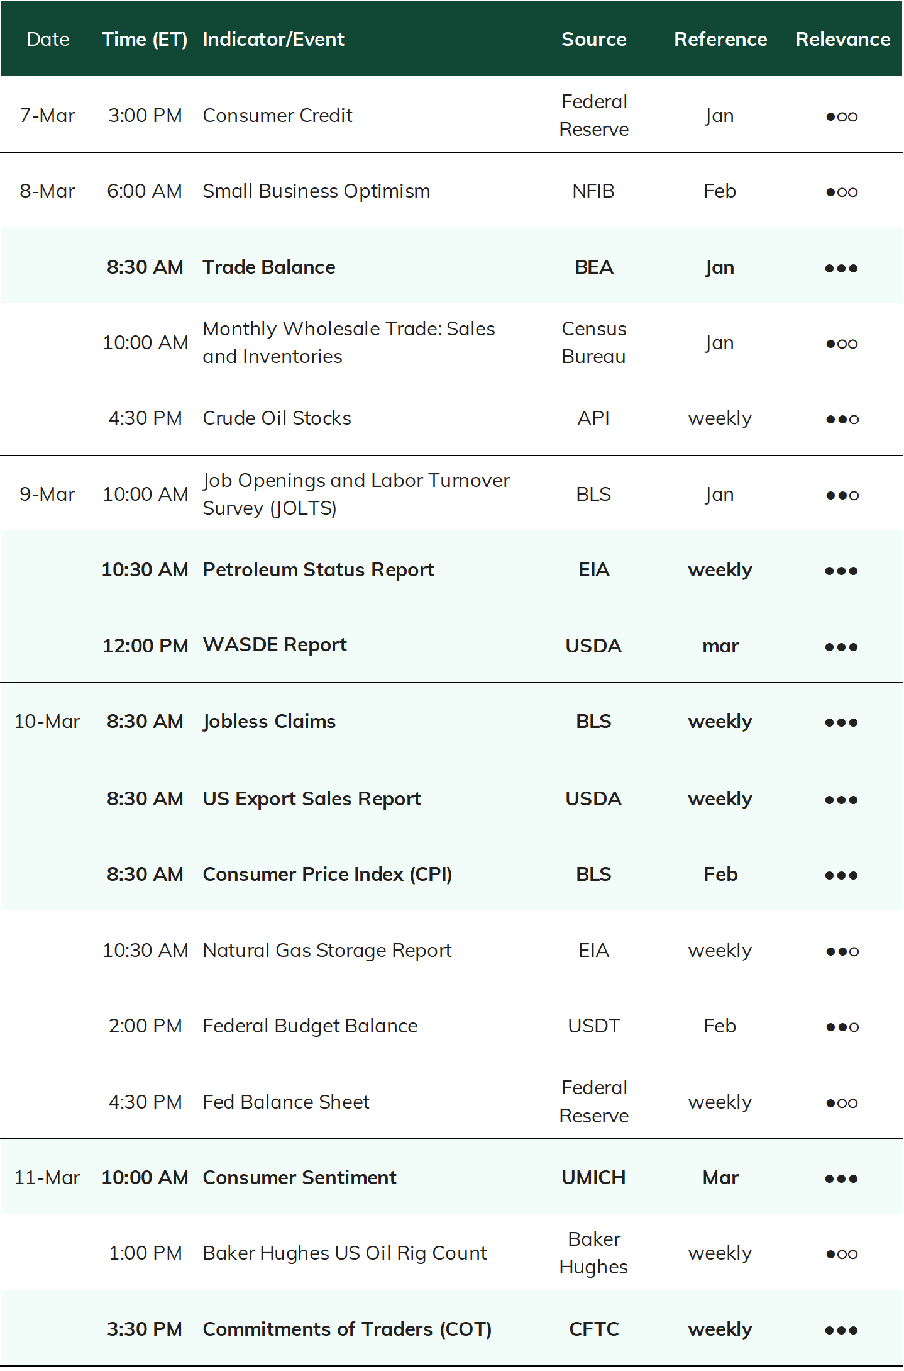Click the UMICH source cell

click(x=594, y=1177)
